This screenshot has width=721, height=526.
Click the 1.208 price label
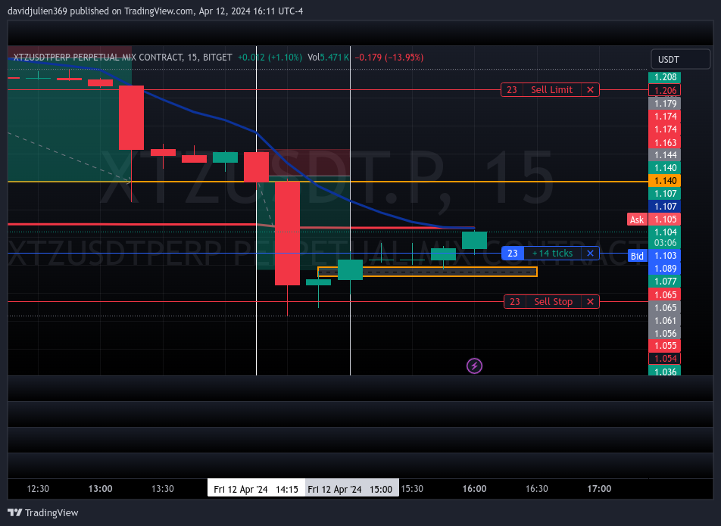664,77
